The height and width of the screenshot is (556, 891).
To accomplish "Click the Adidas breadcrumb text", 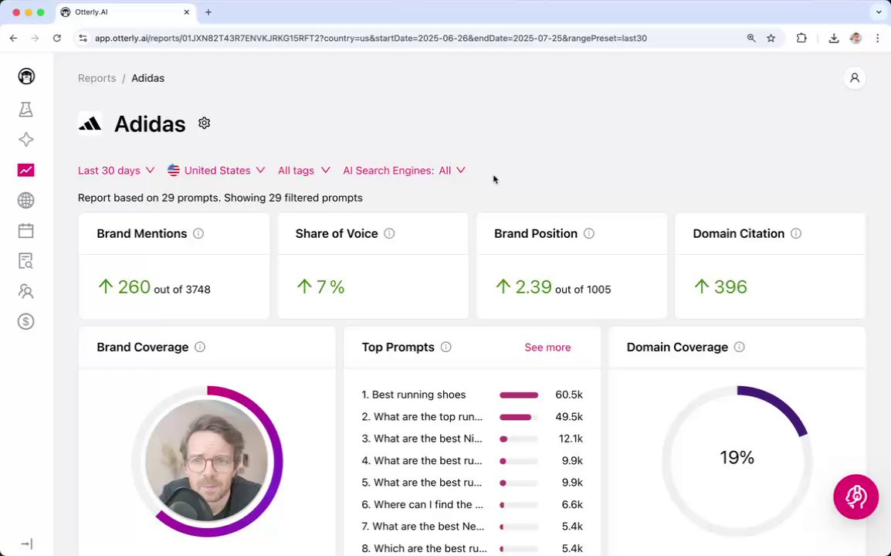I will (147, 79).
